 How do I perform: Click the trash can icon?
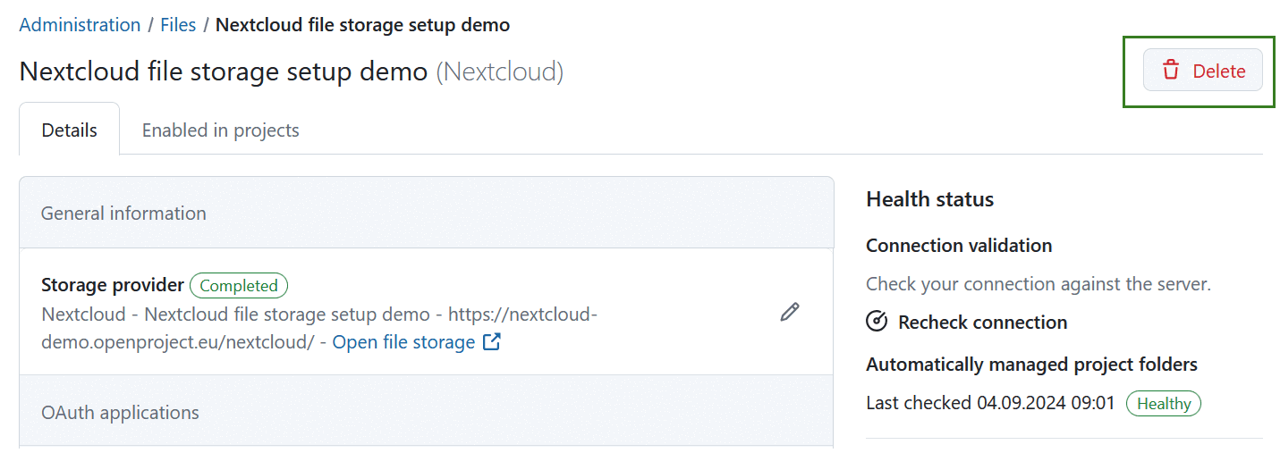1170,71
